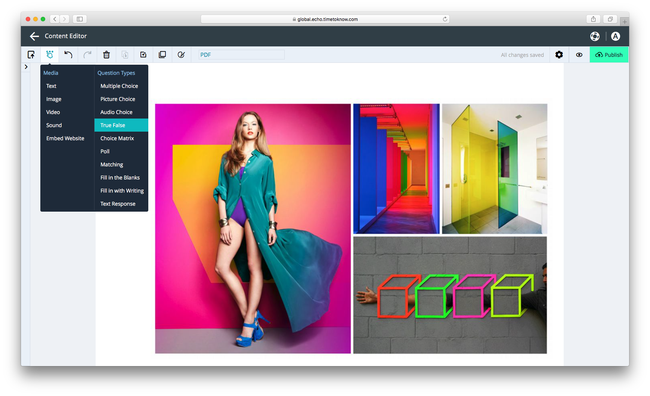The height and width of the screenshot is (396, 650).
Task: Add a Picture Choice question
Action: 121,99
